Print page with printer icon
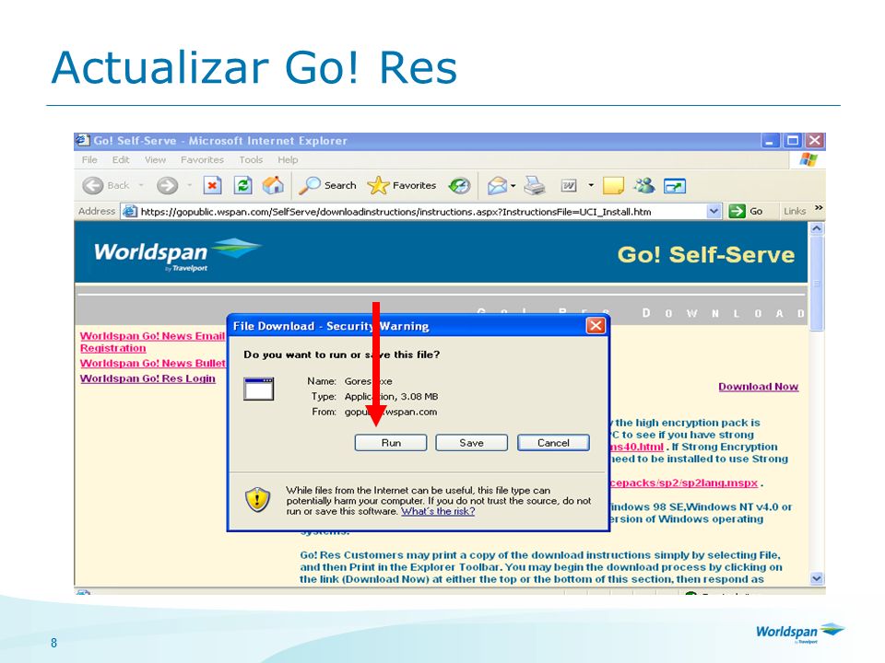885x663 pixels. [534, 185]
